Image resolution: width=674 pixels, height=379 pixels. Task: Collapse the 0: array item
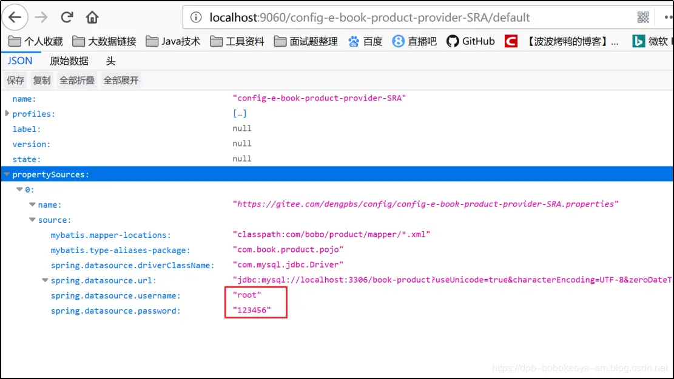[19, 189]
